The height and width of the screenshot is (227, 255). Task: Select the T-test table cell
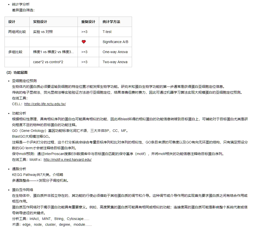point(107,32)
